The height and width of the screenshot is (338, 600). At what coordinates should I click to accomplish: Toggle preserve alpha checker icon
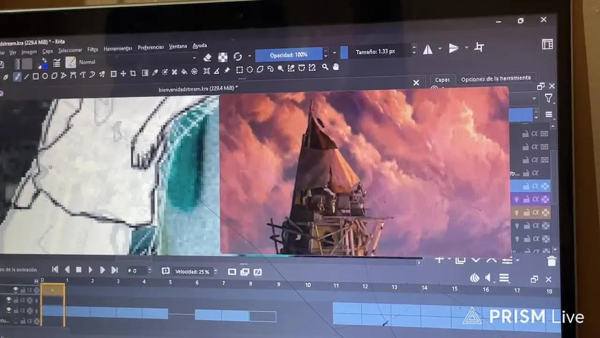pyautogui.click(x=223, y=57)
